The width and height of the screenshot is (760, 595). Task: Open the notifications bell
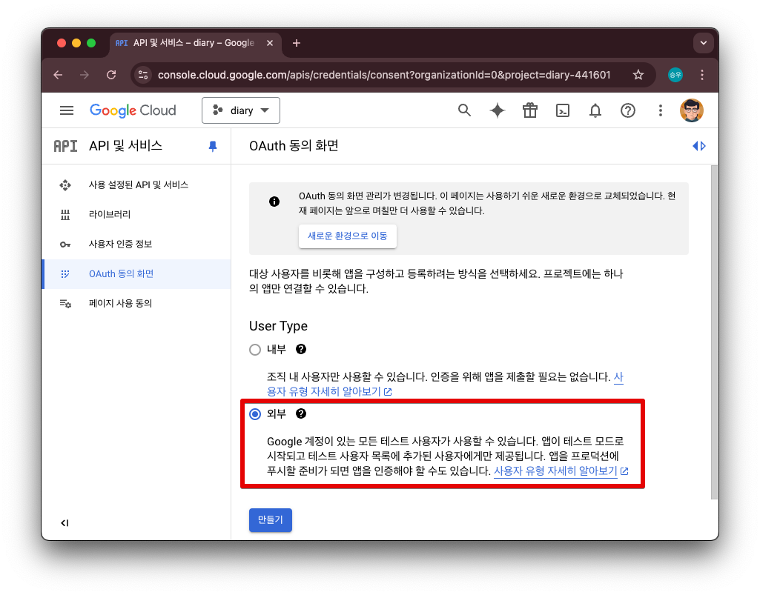click(x=595, y=110)
